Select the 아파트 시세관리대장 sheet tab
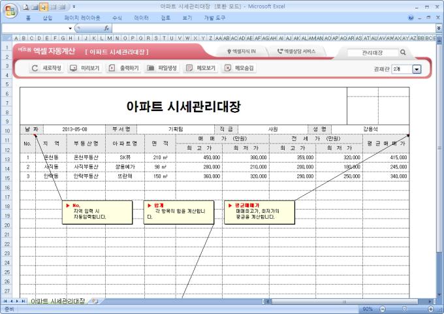 (57, 301)
